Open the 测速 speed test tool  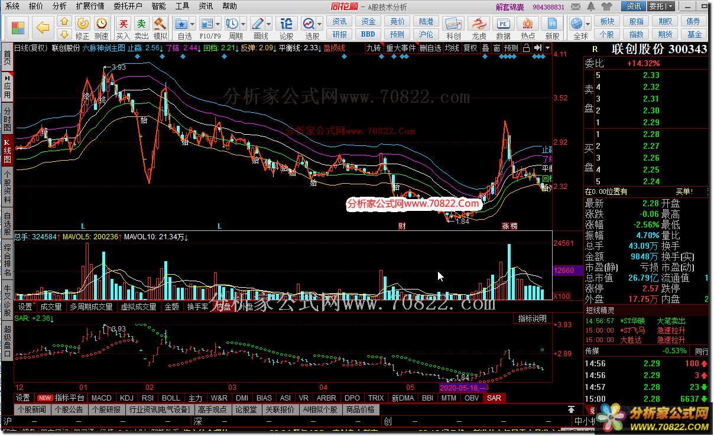pos(102,28)
